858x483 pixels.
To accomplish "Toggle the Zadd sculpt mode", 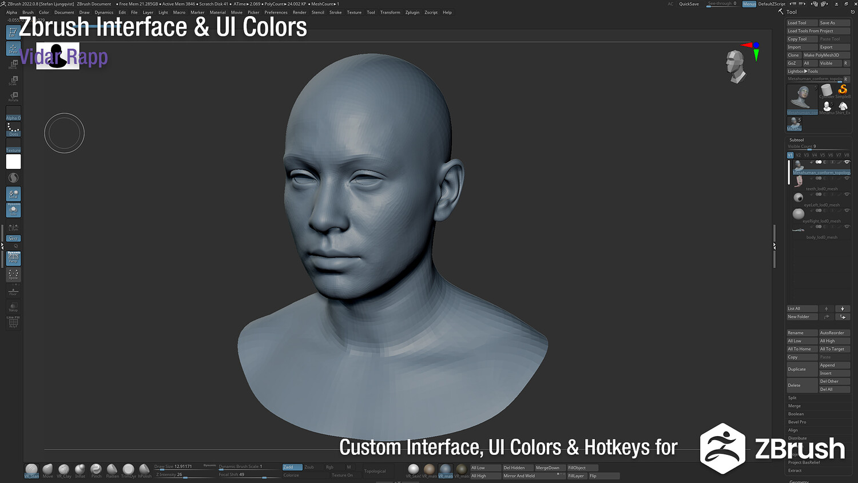I will point(292,467).
